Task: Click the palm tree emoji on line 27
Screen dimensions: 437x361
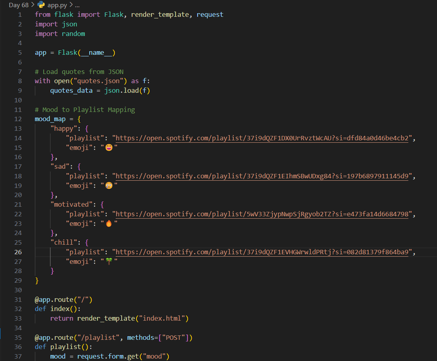Action: tap(109, 261)
